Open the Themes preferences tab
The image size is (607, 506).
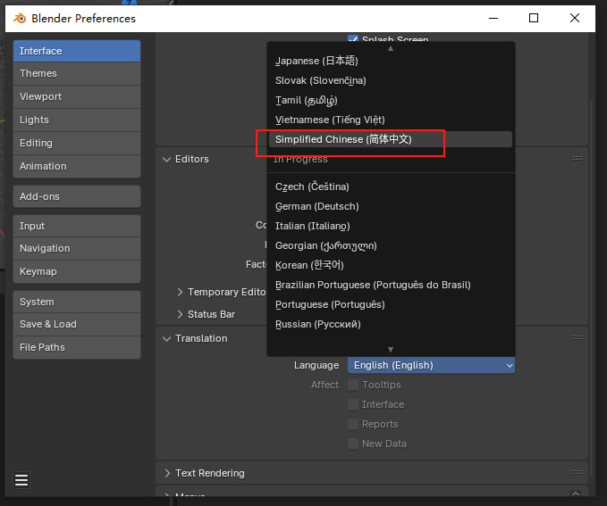(x=77, y=73)
